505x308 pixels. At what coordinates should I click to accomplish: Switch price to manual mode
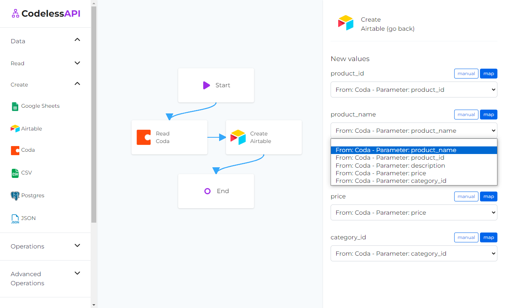coord(466,196)
